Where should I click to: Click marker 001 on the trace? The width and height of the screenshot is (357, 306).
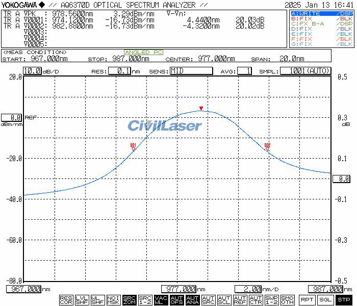coord(133,147)
